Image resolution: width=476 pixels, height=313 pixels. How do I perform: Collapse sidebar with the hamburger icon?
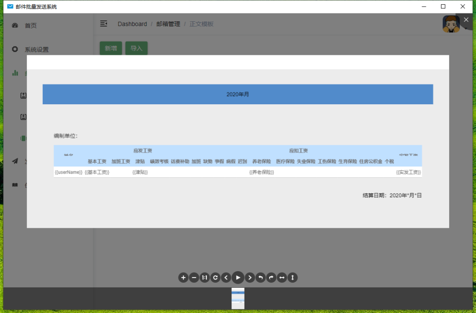click(104, 24)
